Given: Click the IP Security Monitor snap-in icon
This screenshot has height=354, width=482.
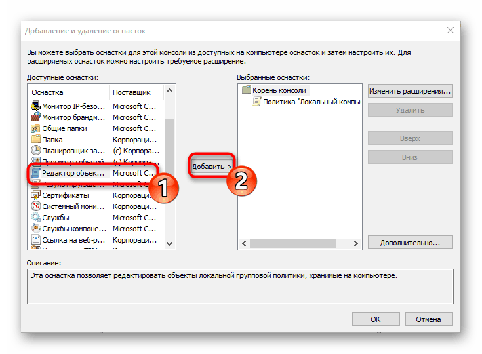Looking at the screenshot, I should coord(36,106).
